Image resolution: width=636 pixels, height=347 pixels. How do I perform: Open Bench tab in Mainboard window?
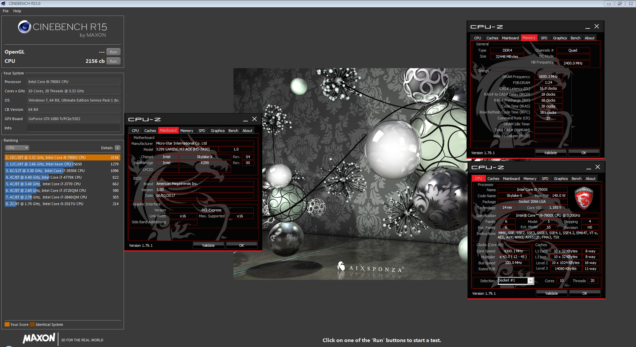(x=233, y=131)
